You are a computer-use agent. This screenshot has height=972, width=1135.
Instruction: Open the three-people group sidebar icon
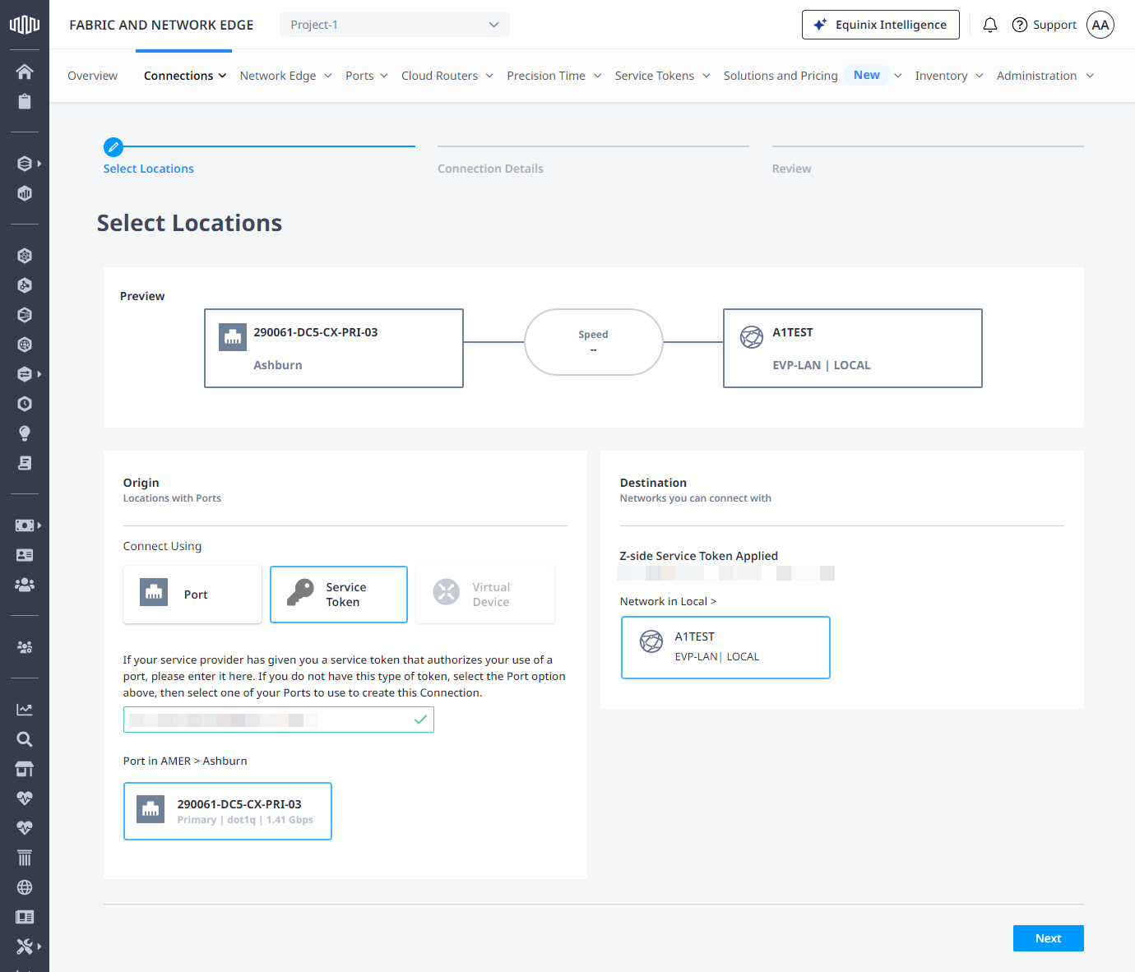[x=25, y=585]
